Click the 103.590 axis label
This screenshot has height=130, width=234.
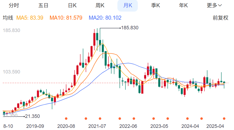pyautogui.click(x=12, y=72)
